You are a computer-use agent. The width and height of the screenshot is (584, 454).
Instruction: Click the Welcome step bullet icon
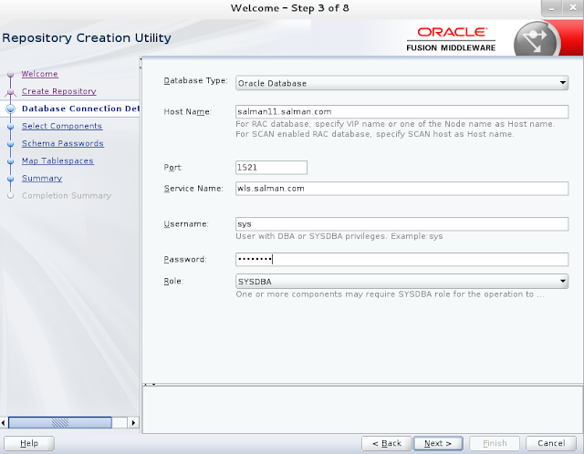pos(10,75)
